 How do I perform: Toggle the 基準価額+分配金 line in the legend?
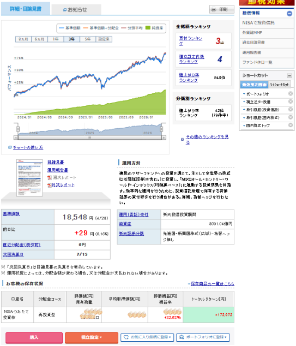tap(101, 28)
